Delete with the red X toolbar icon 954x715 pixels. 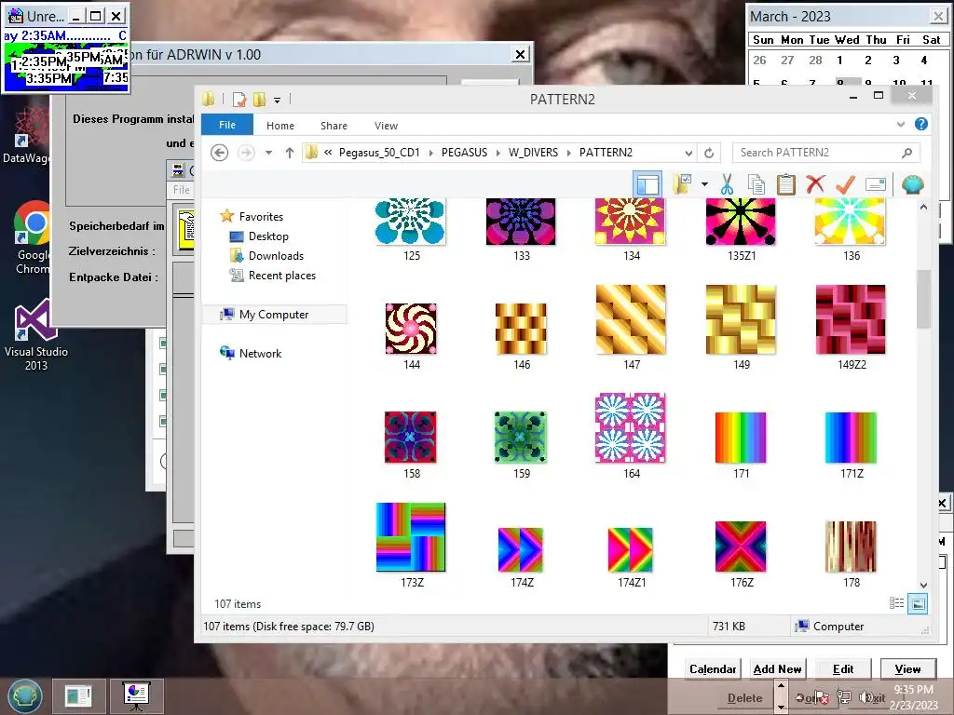tap(815, 184)
